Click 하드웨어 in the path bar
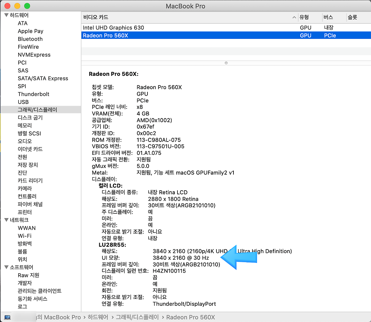The height and width of the screenshot is (322, 371). (x=98, y=317)
